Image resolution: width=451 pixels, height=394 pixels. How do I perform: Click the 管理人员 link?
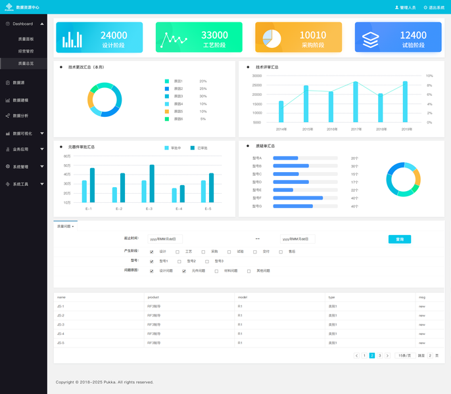coord(408,7)
